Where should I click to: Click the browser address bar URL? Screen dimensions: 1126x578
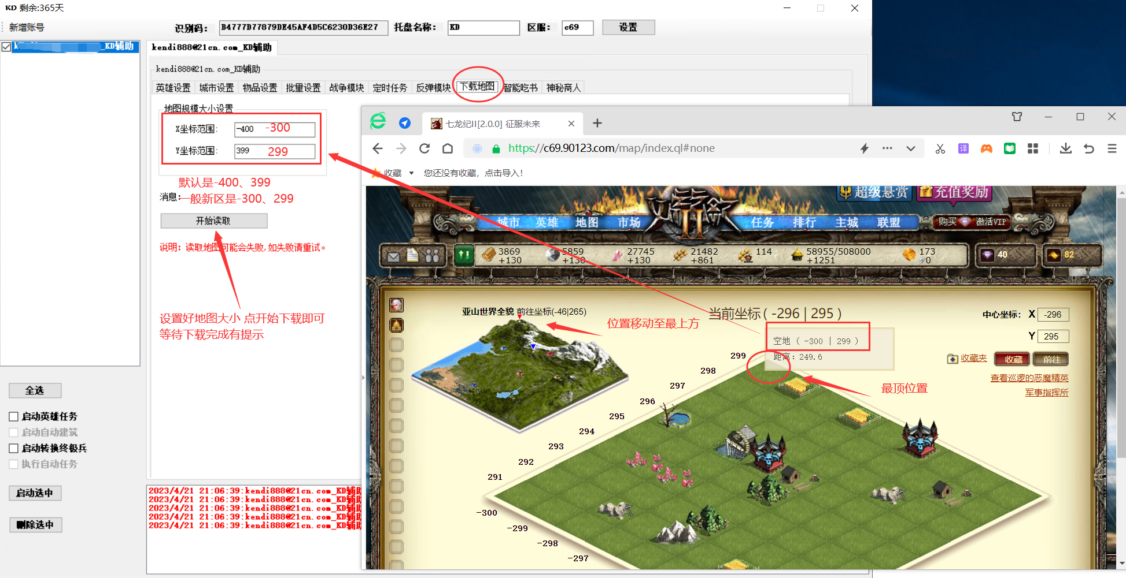[x=611, y=148]
